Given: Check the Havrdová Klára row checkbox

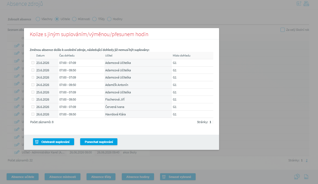Looking at the screenshot, I should pos(33,114).
